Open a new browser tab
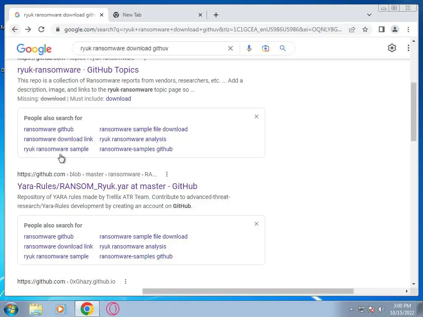 tap(216, 15)
